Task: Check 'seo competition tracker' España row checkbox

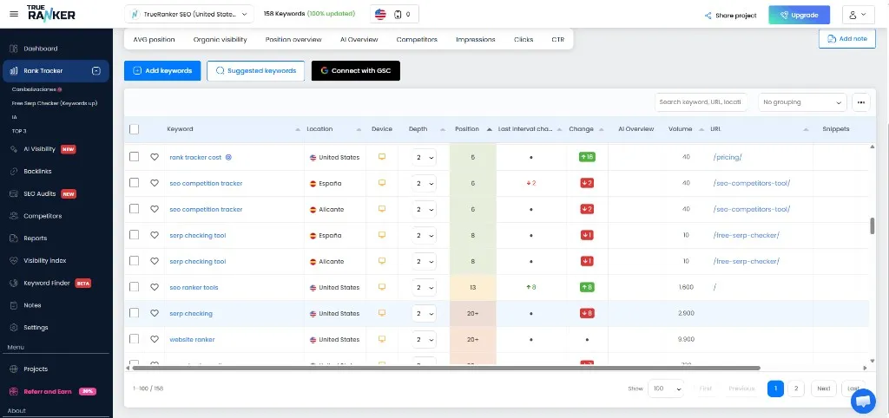Action: [134, 183]
